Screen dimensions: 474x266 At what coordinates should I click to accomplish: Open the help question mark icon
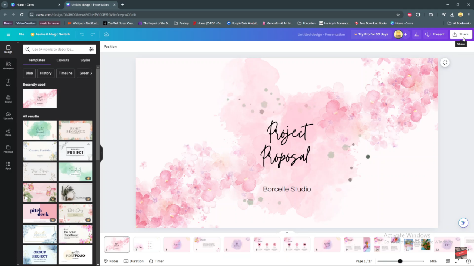click(468, 261)
